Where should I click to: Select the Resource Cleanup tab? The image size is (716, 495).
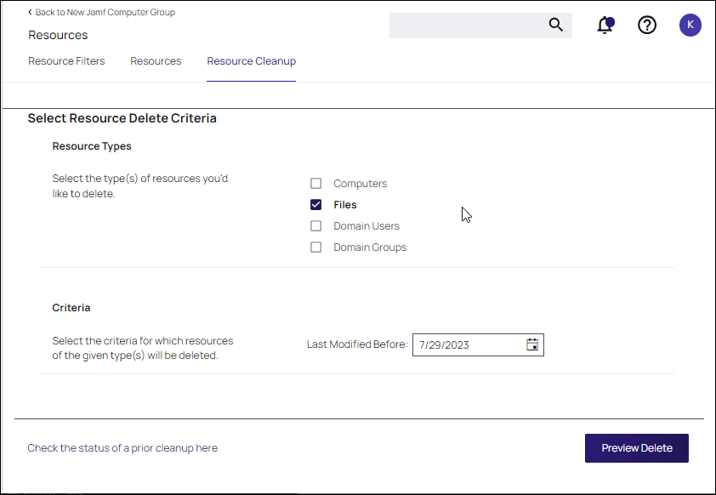point(251,61)
